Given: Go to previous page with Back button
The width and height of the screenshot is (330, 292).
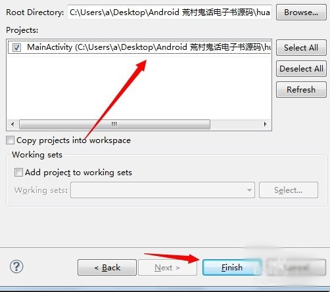Looking at the screenshot, I should tap(107, 268).
